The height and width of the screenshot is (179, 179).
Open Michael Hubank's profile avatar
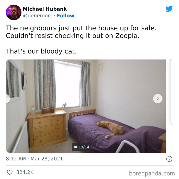pos(14,12)
